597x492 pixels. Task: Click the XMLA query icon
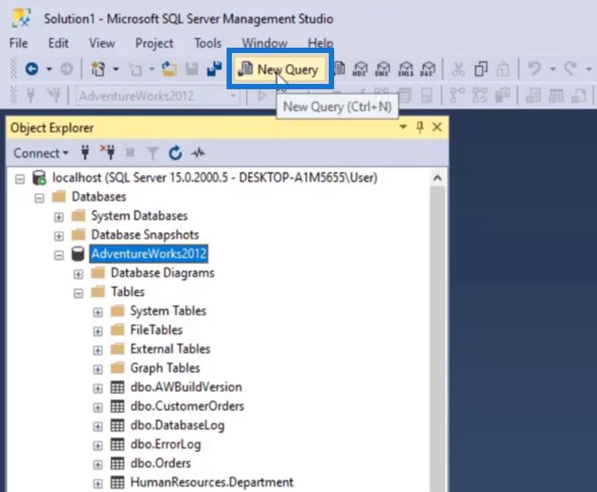pos(405,69)
